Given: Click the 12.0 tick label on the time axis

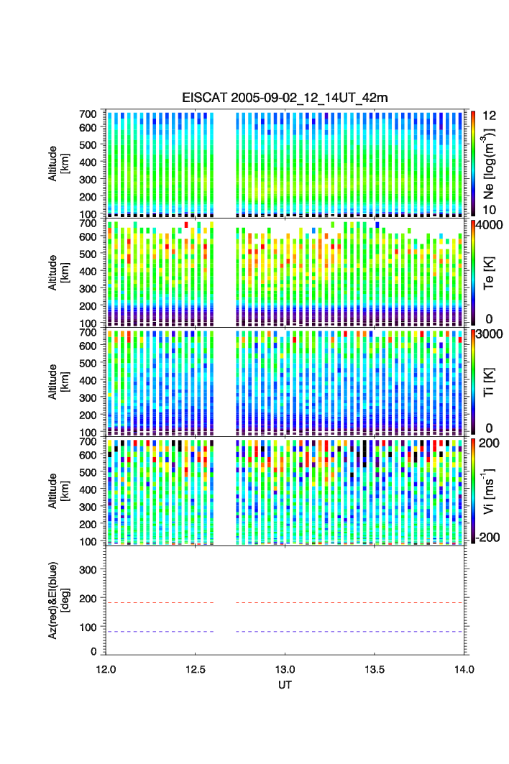Looking at the screenshot, I should point(106,669).
